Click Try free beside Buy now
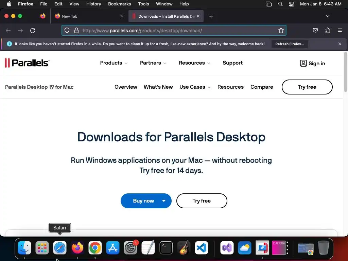Viewport: 348px width, 261px height. coord(202,201)
